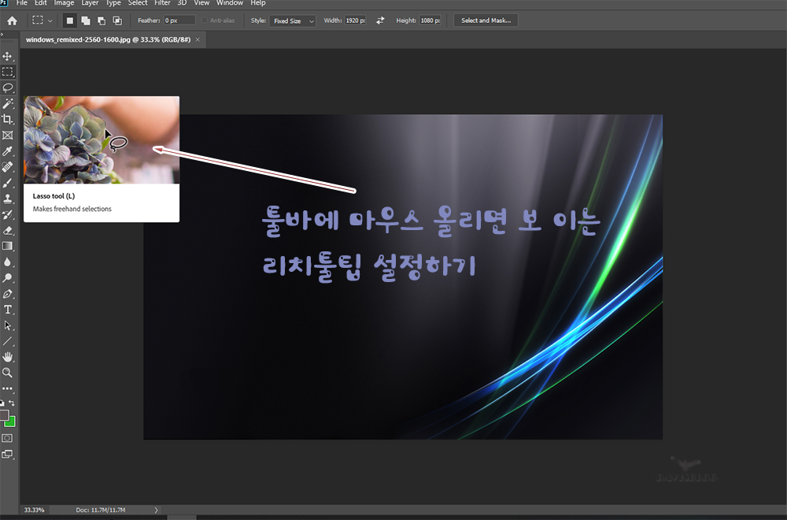
Task: Click the Height input field
Action: point(430,20)
